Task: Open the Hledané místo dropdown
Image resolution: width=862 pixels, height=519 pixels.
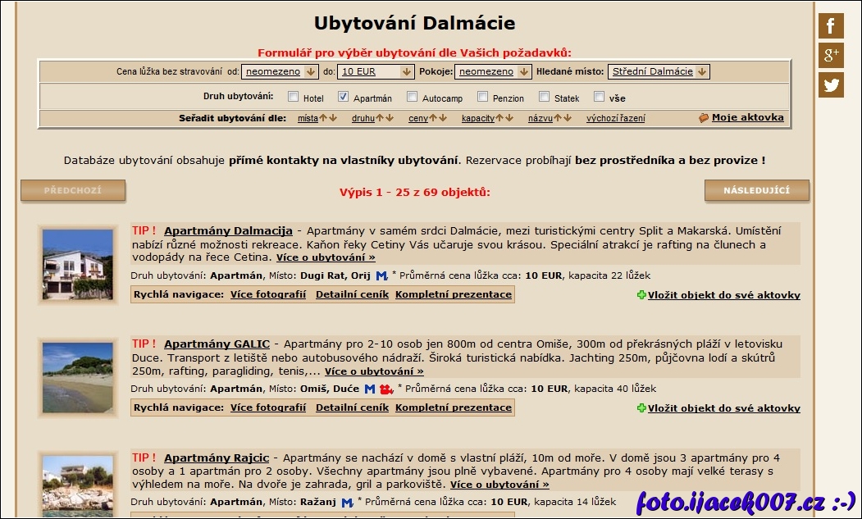Action: [659, 71]
